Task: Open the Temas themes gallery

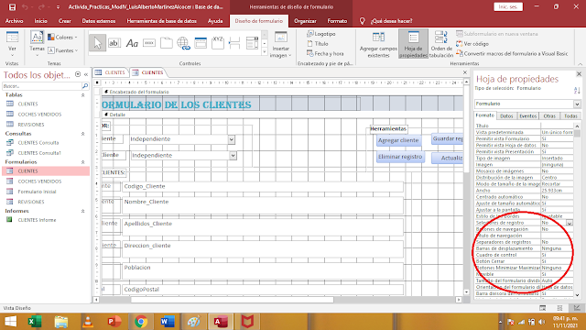Action: click(37, 43)
